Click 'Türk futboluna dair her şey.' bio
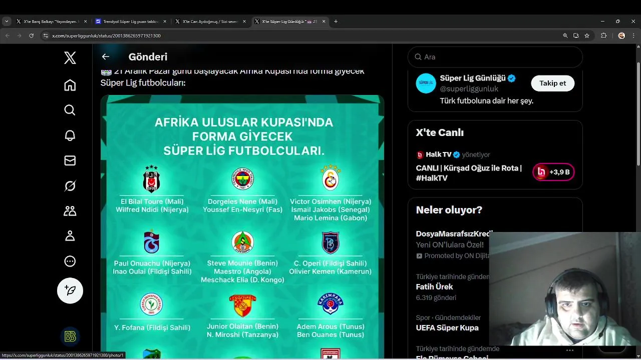 click(486, 101)
